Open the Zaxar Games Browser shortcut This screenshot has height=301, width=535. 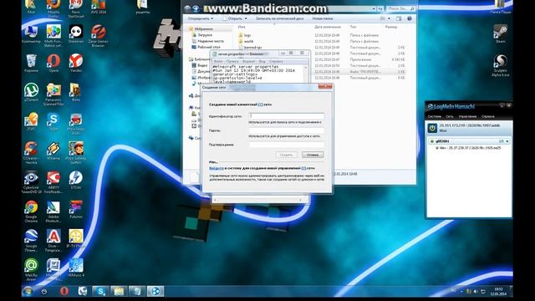99,35
